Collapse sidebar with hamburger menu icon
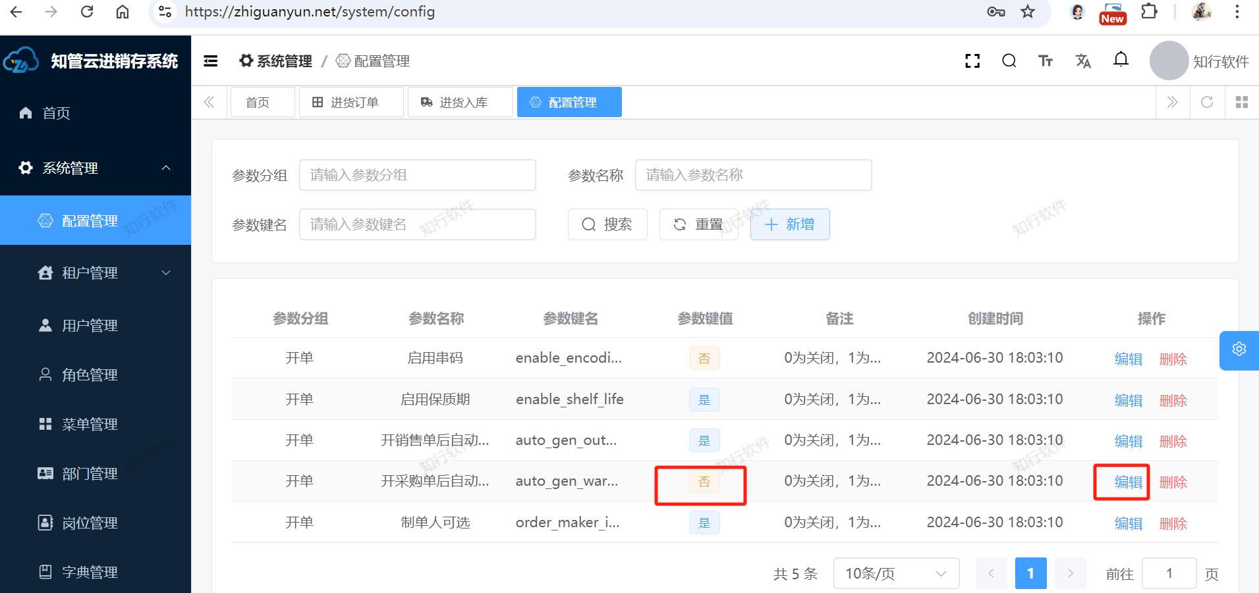Viewport: 1259px width, 593px height. 211,61
